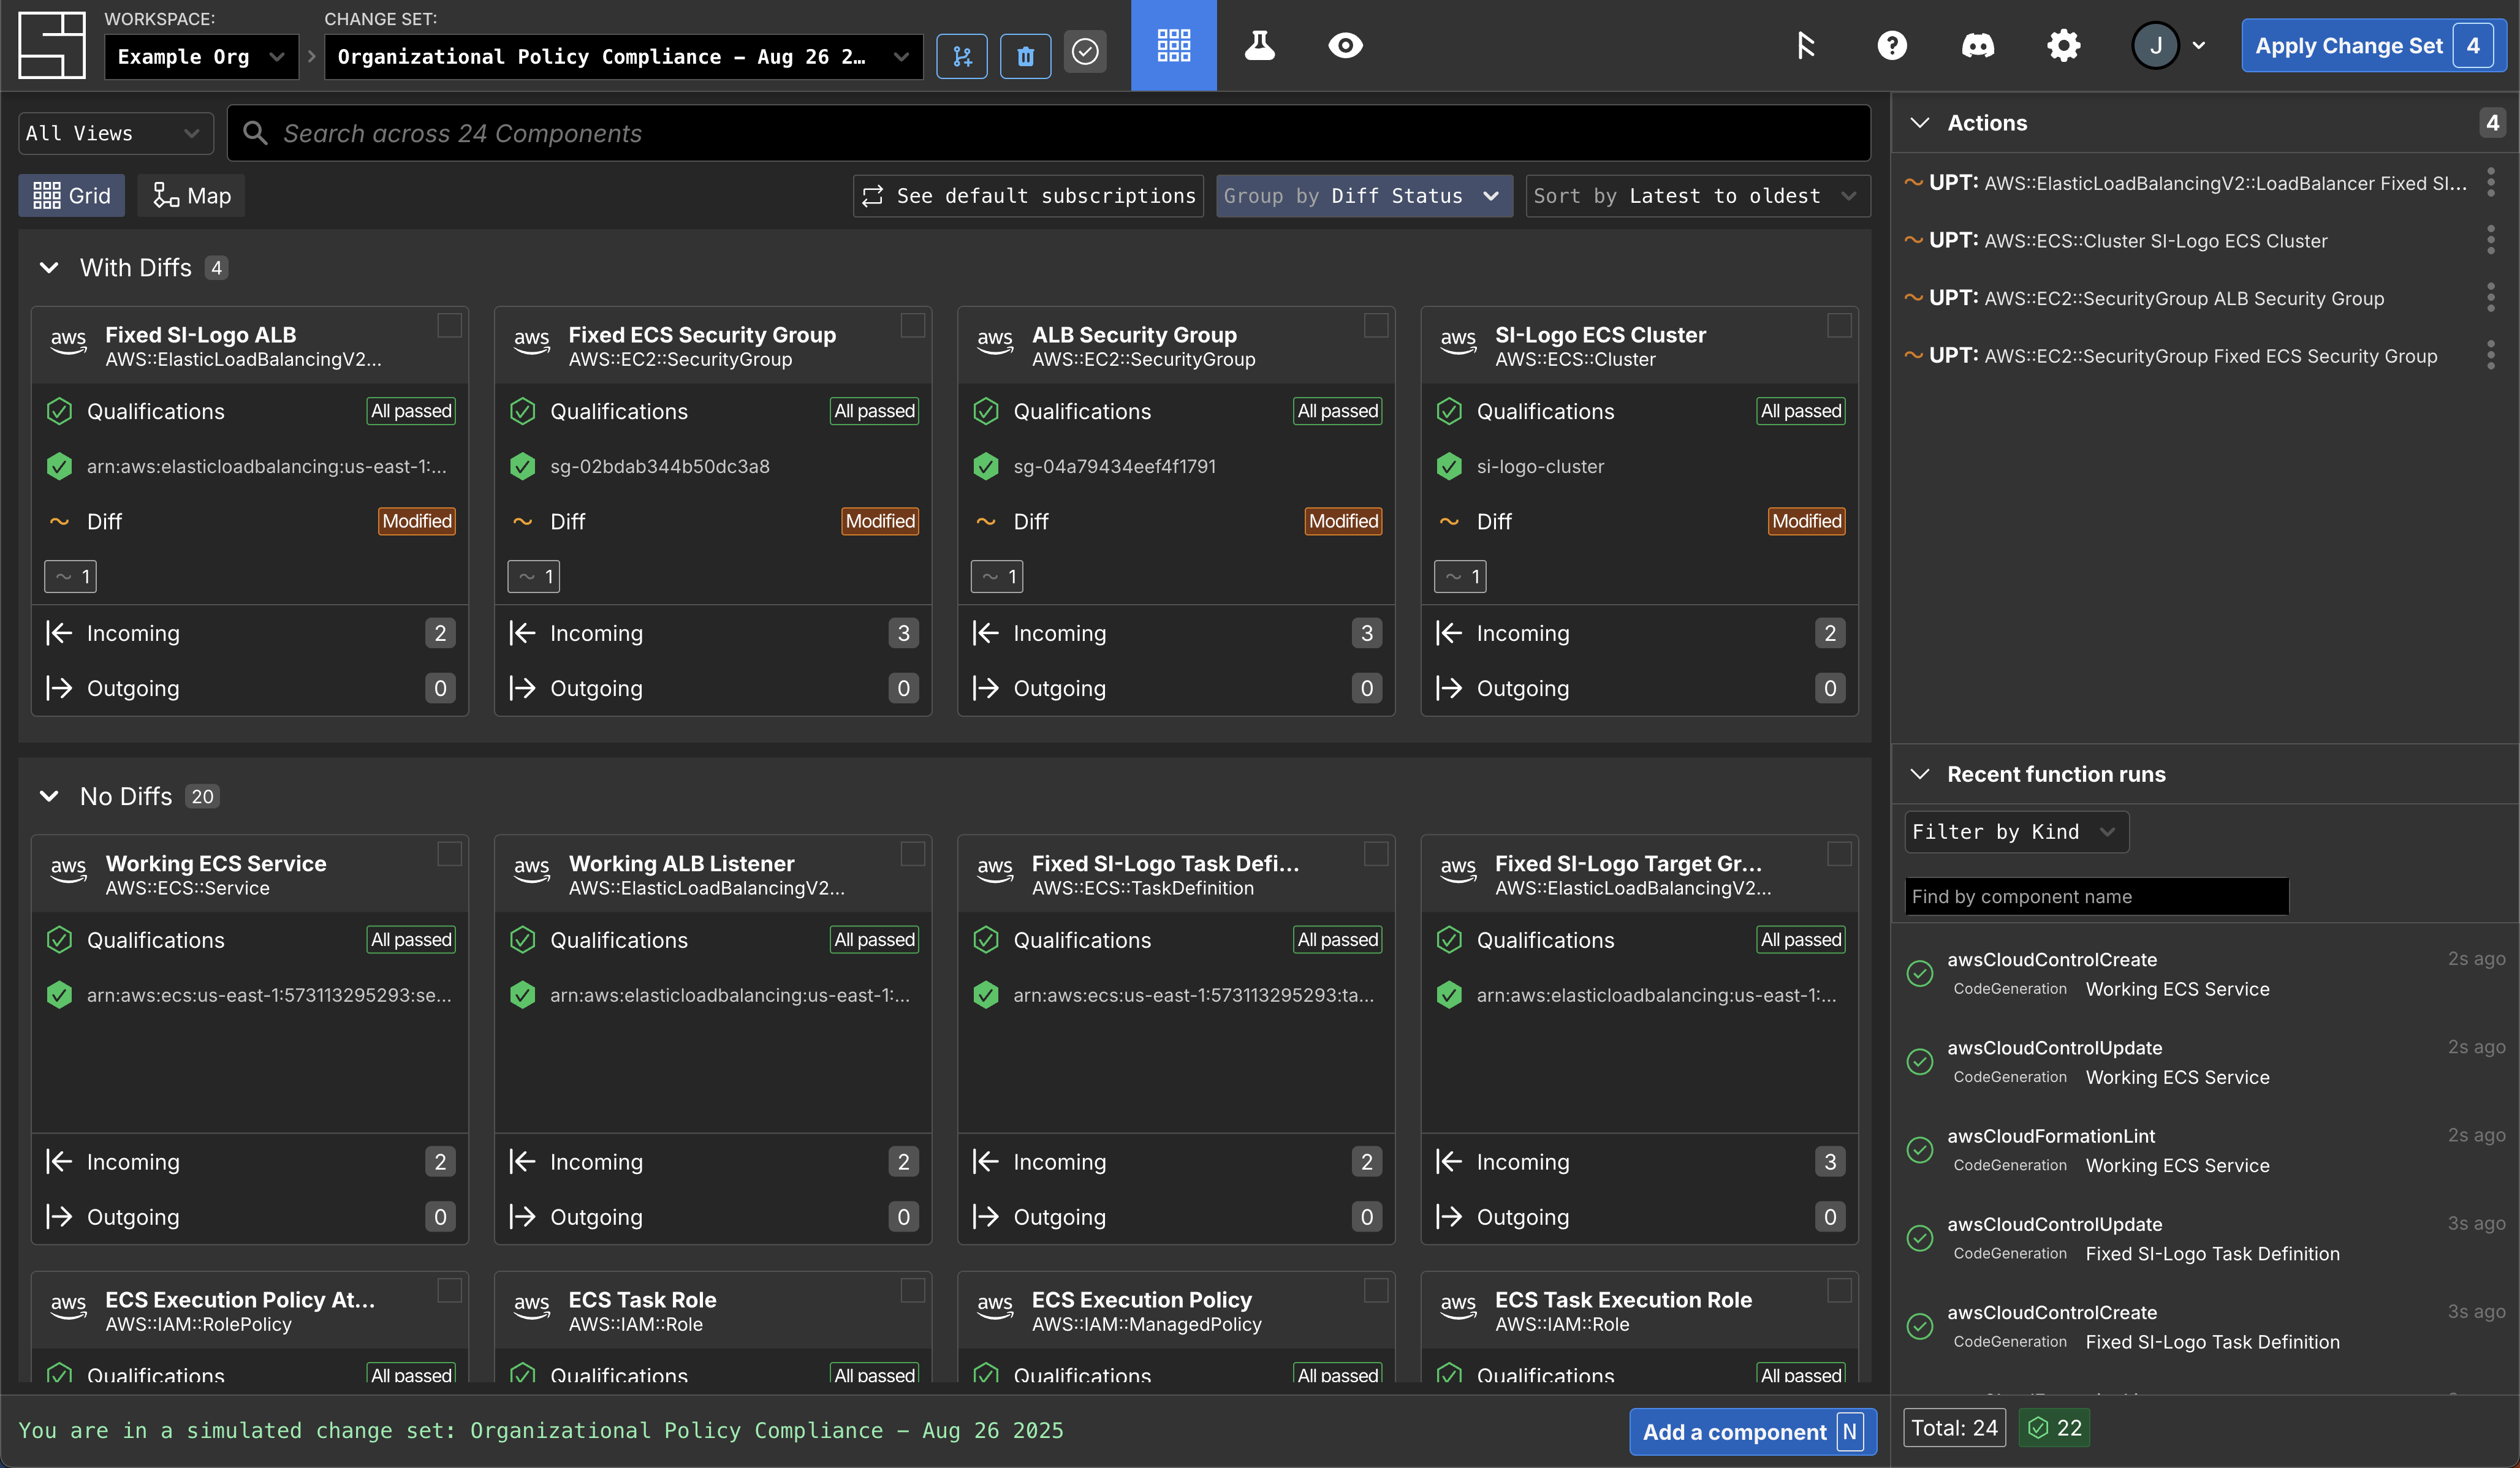Click the green passed count 22 badge

pos(2055,1428)
